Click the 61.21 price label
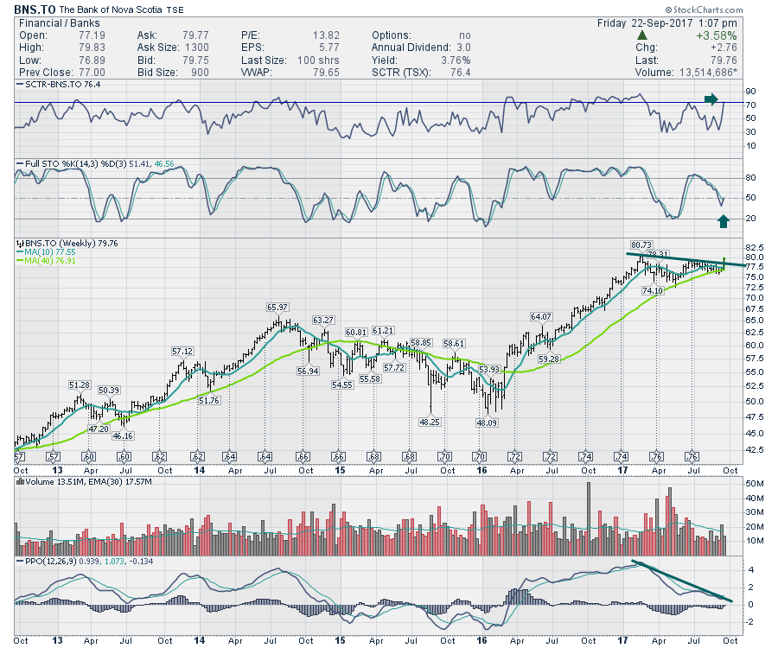Viewport: 778px width, 648px height. click(383, 331)
